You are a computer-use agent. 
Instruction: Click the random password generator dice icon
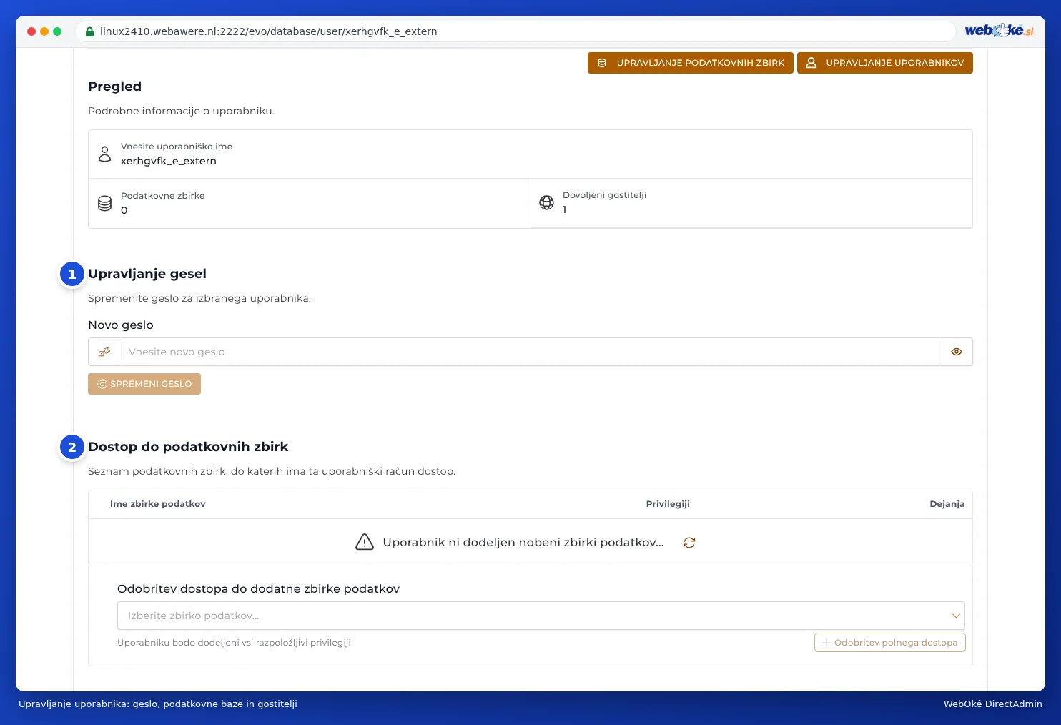(104, 352)
